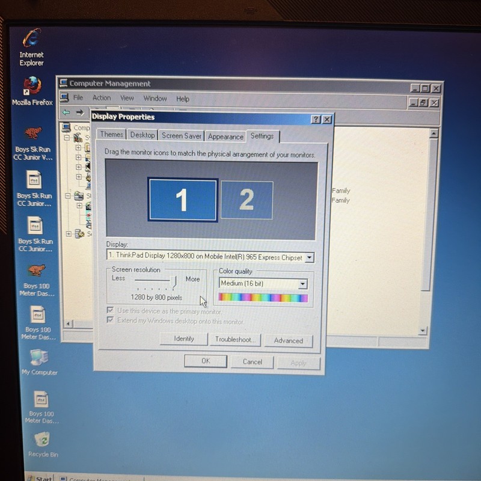Open the Start menu on the taskbar
The height and width of the screenshot is (481, 481).
point(40,478)
